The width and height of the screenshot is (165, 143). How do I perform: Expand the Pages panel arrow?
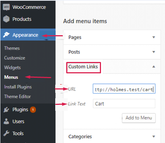154,37
